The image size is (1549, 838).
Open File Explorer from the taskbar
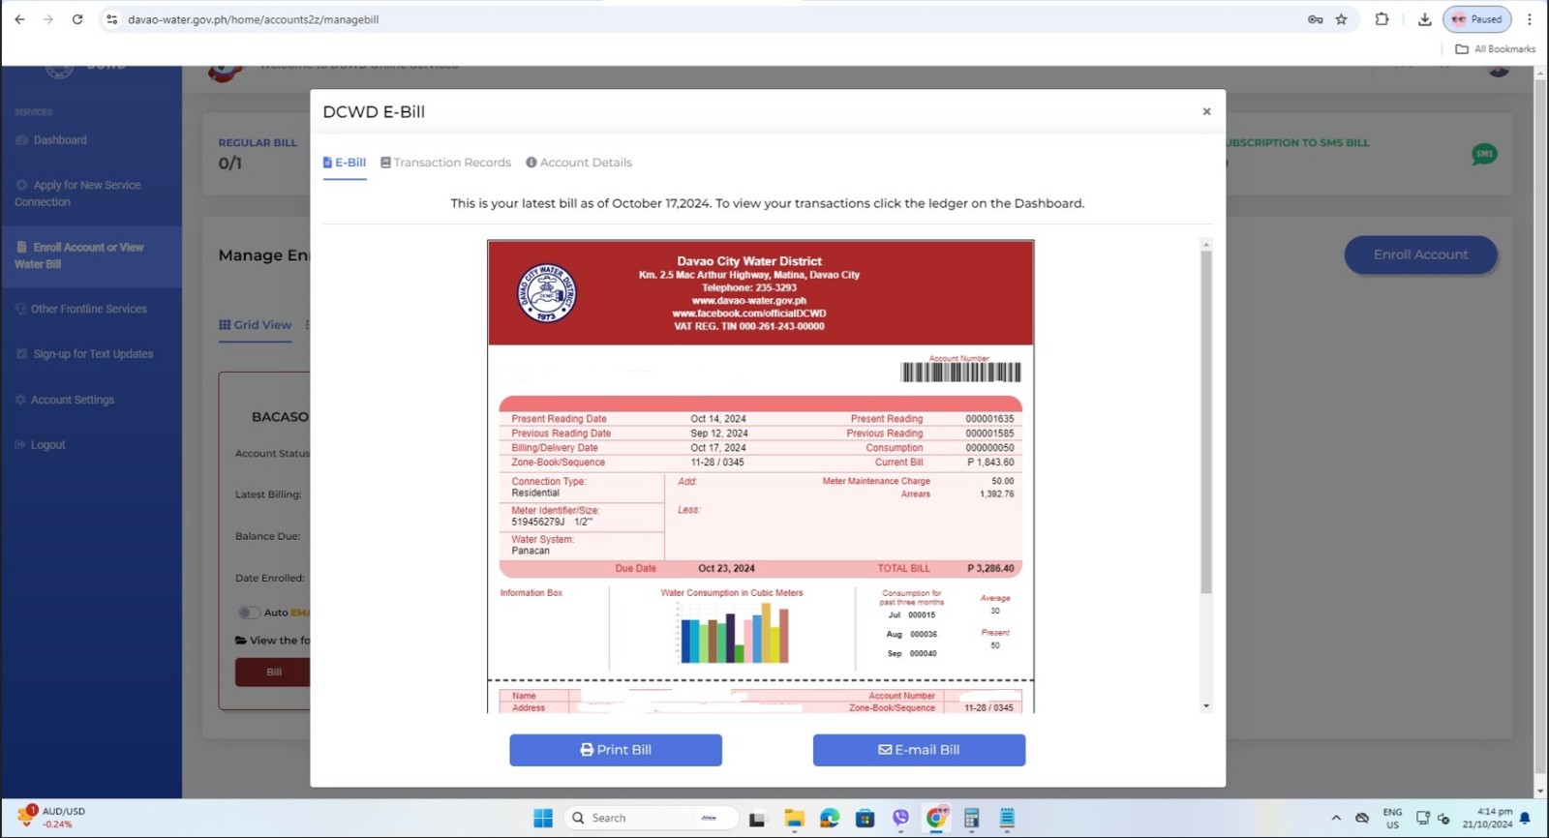click(794, 819)
